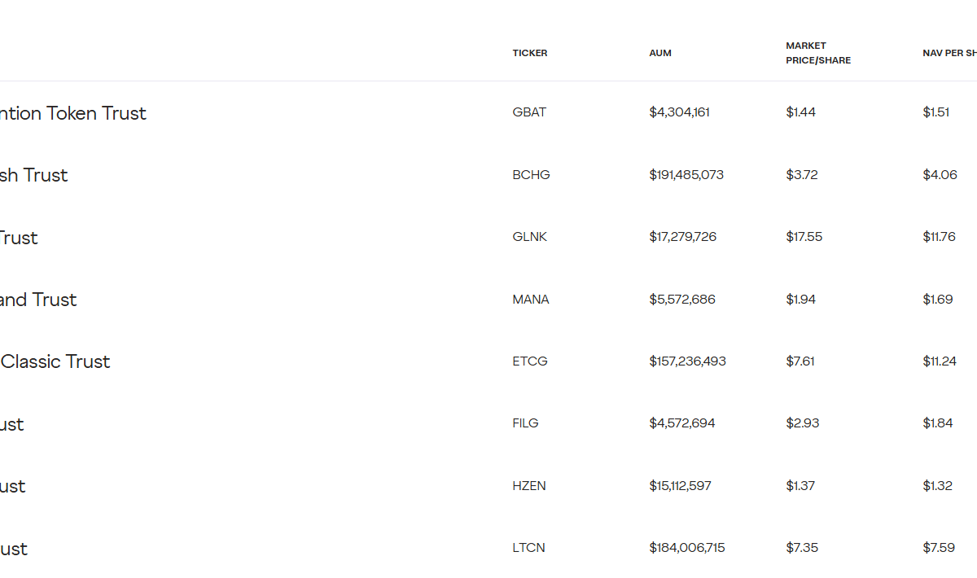Select the BCHG ticker
The image size is (977, 578).
(531, 174)
